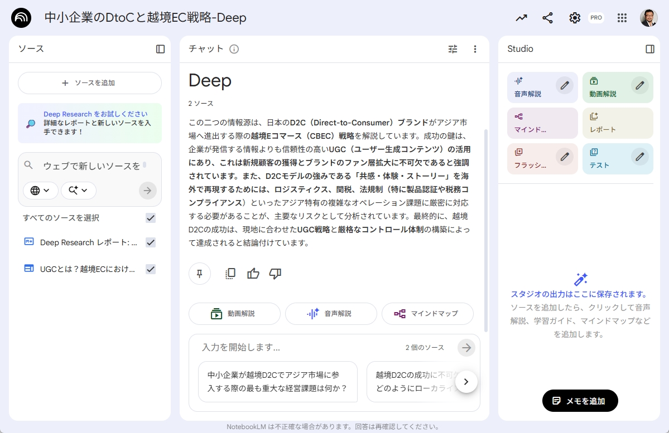Pin the notebook summary
Screen dimensions: 669x433
(x=199, y=274)
